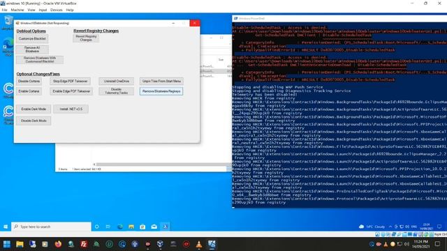Viewport: 447px width, 251px height.
Task: Open host notification center icon
Action: 438,244
